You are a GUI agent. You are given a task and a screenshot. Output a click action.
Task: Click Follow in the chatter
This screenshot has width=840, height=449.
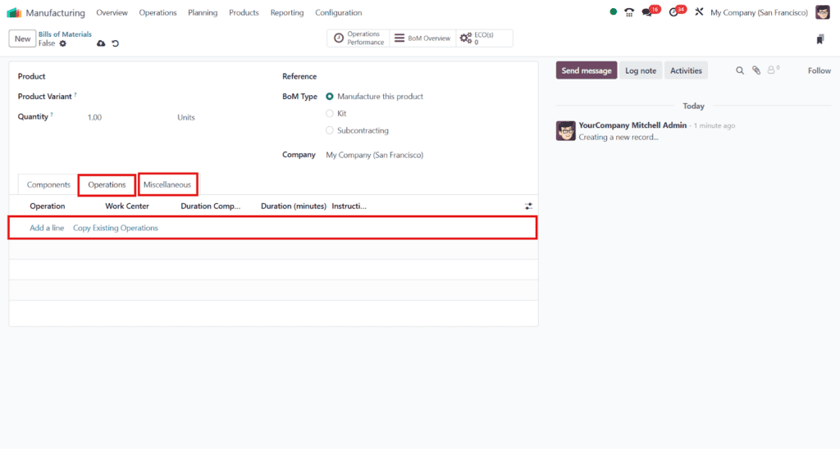click(819, 70)
